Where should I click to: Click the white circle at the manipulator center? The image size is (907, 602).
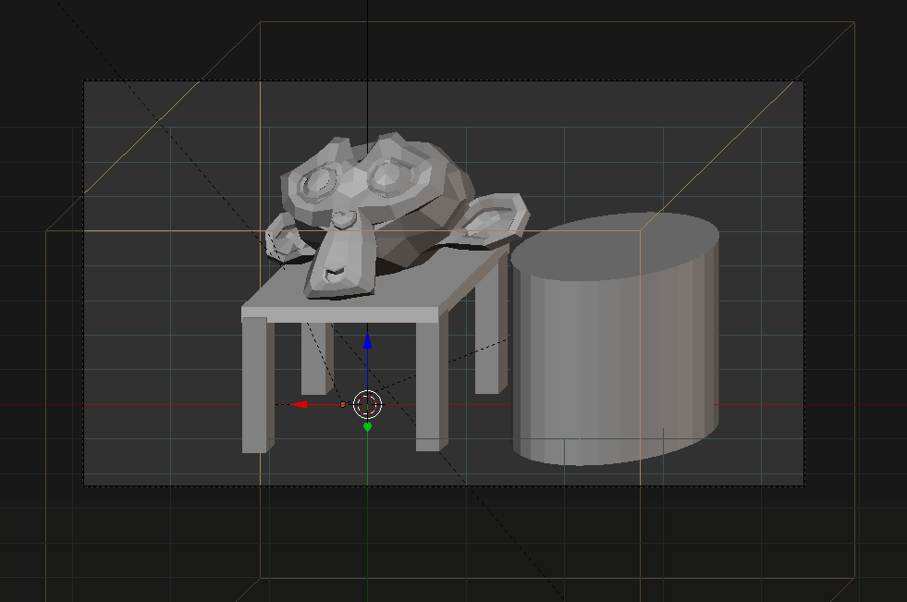(367, 404)
